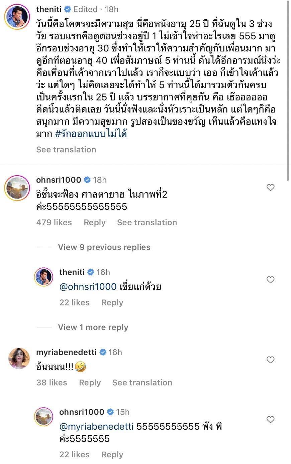Open the #รักออกแบบไม่ได้ hashtag
Screen dimensions: 291x464
tap(91, 134)
